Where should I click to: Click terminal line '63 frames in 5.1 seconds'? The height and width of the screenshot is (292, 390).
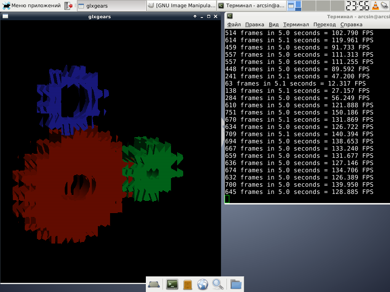click(x=295, y=83)
